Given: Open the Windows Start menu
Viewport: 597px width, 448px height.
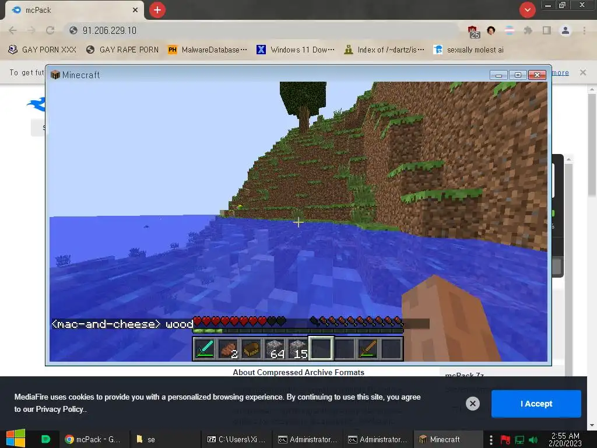Looking at the screenshot, I should click(x=16, y=439).
